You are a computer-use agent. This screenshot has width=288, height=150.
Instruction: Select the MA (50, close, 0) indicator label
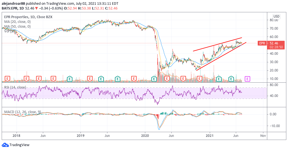[17, 26]
